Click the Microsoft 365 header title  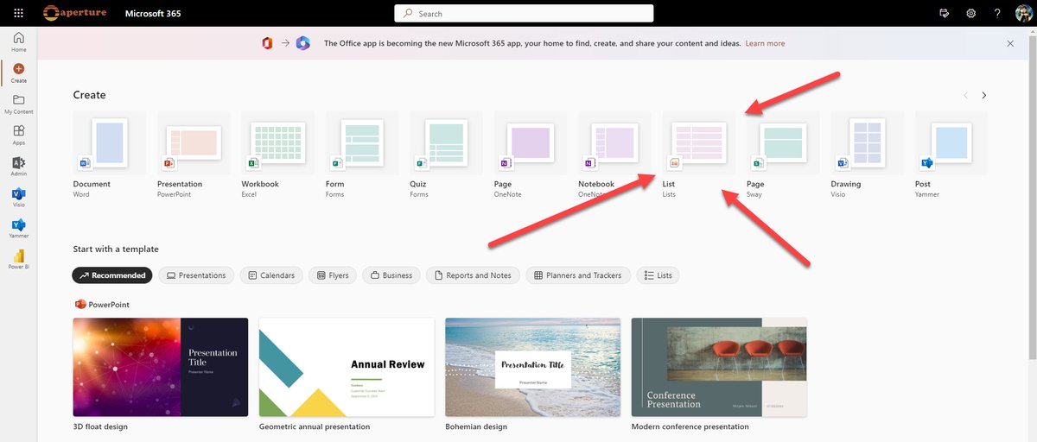153,14
